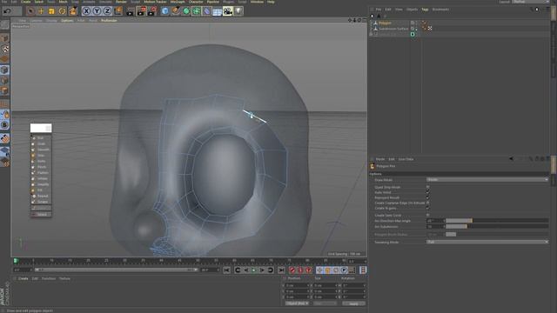Screen dimensions: 557x313
Task: Toggle the Y axis lock
Action: (x=97, y=11)
